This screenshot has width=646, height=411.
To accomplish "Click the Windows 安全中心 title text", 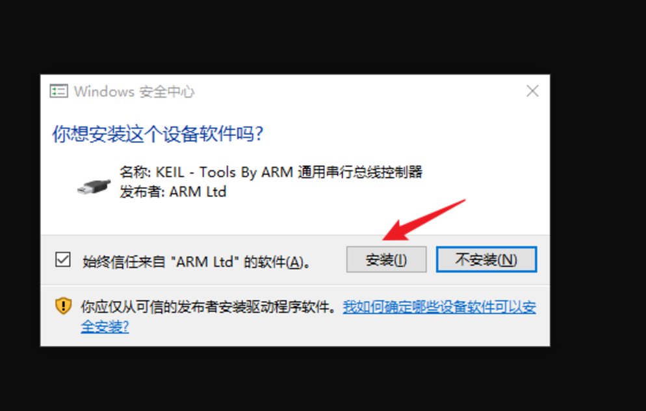I will (134, 92).
